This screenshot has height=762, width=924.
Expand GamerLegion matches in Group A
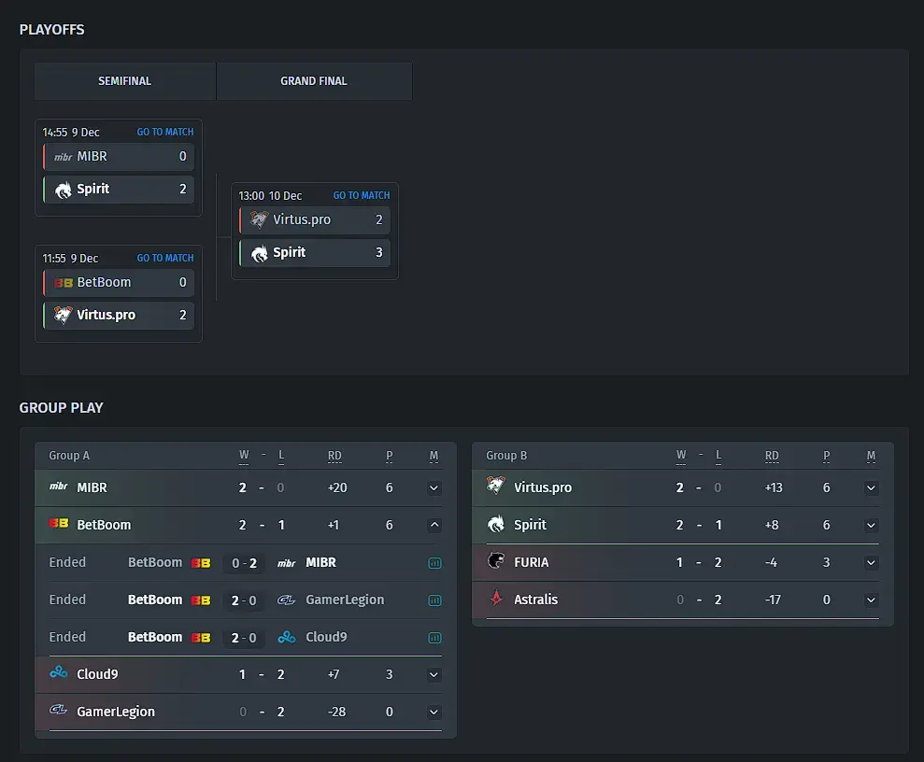pos(434,712)
